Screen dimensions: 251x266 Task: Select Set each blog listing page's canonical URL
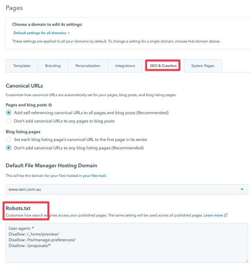tap(8, 139)
